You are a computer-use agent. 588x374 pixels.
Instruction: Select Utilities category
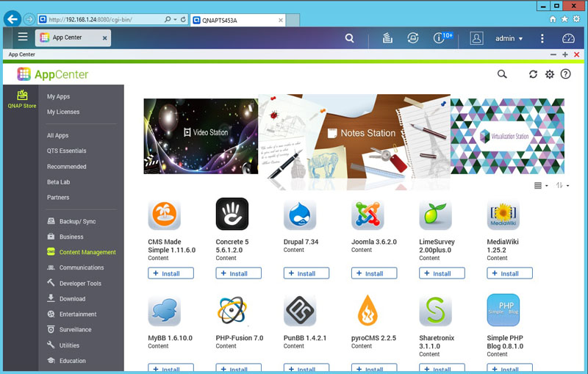63,345
